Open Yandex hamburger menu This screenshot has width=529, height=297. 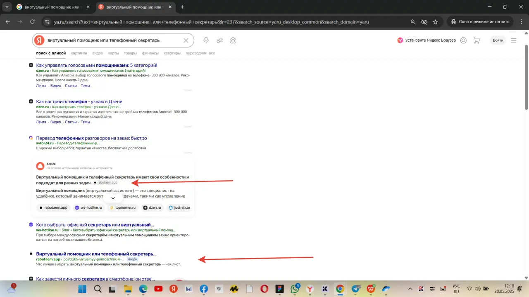514,40
